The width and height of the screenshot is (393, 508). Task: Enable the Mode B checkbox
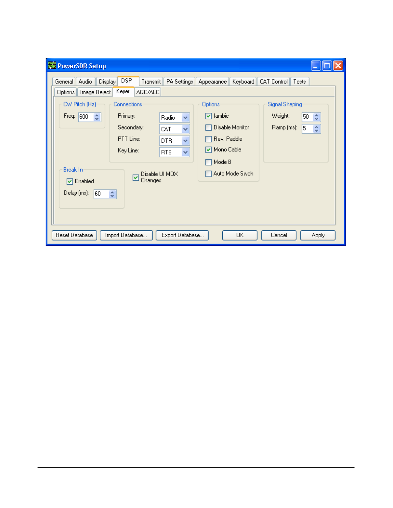point(209,162)
